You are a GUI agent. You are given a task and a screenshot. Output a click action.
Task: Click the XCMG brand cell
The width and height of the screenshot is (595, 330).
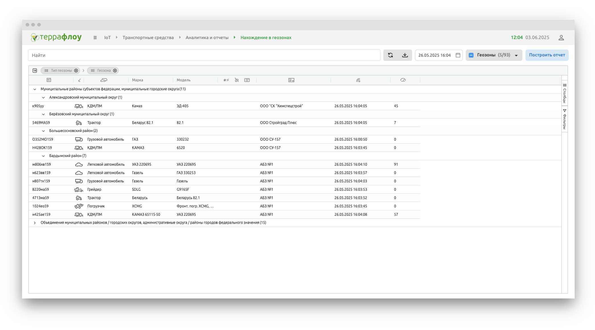click(137, 206)
